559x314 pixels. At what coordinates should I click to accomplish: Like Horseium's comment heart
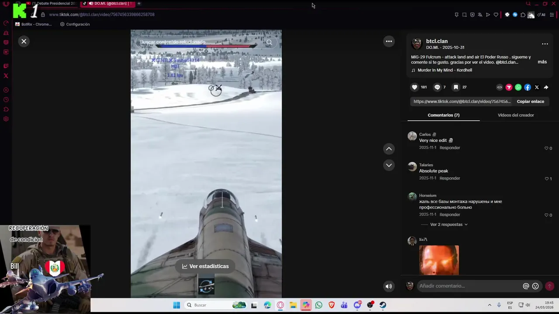(546, 215)
